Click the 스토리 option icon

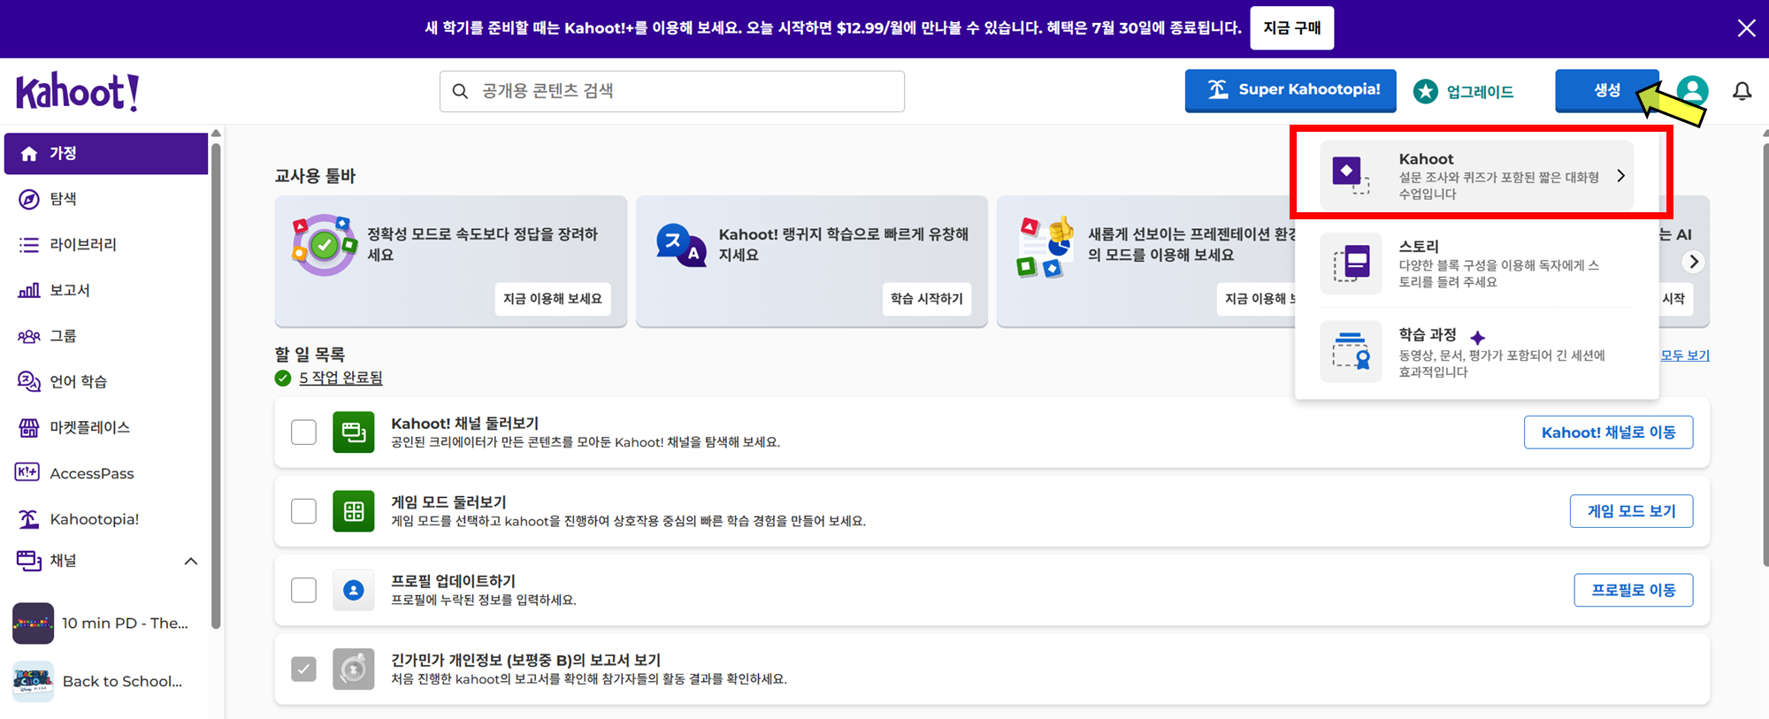(1351, 264)
